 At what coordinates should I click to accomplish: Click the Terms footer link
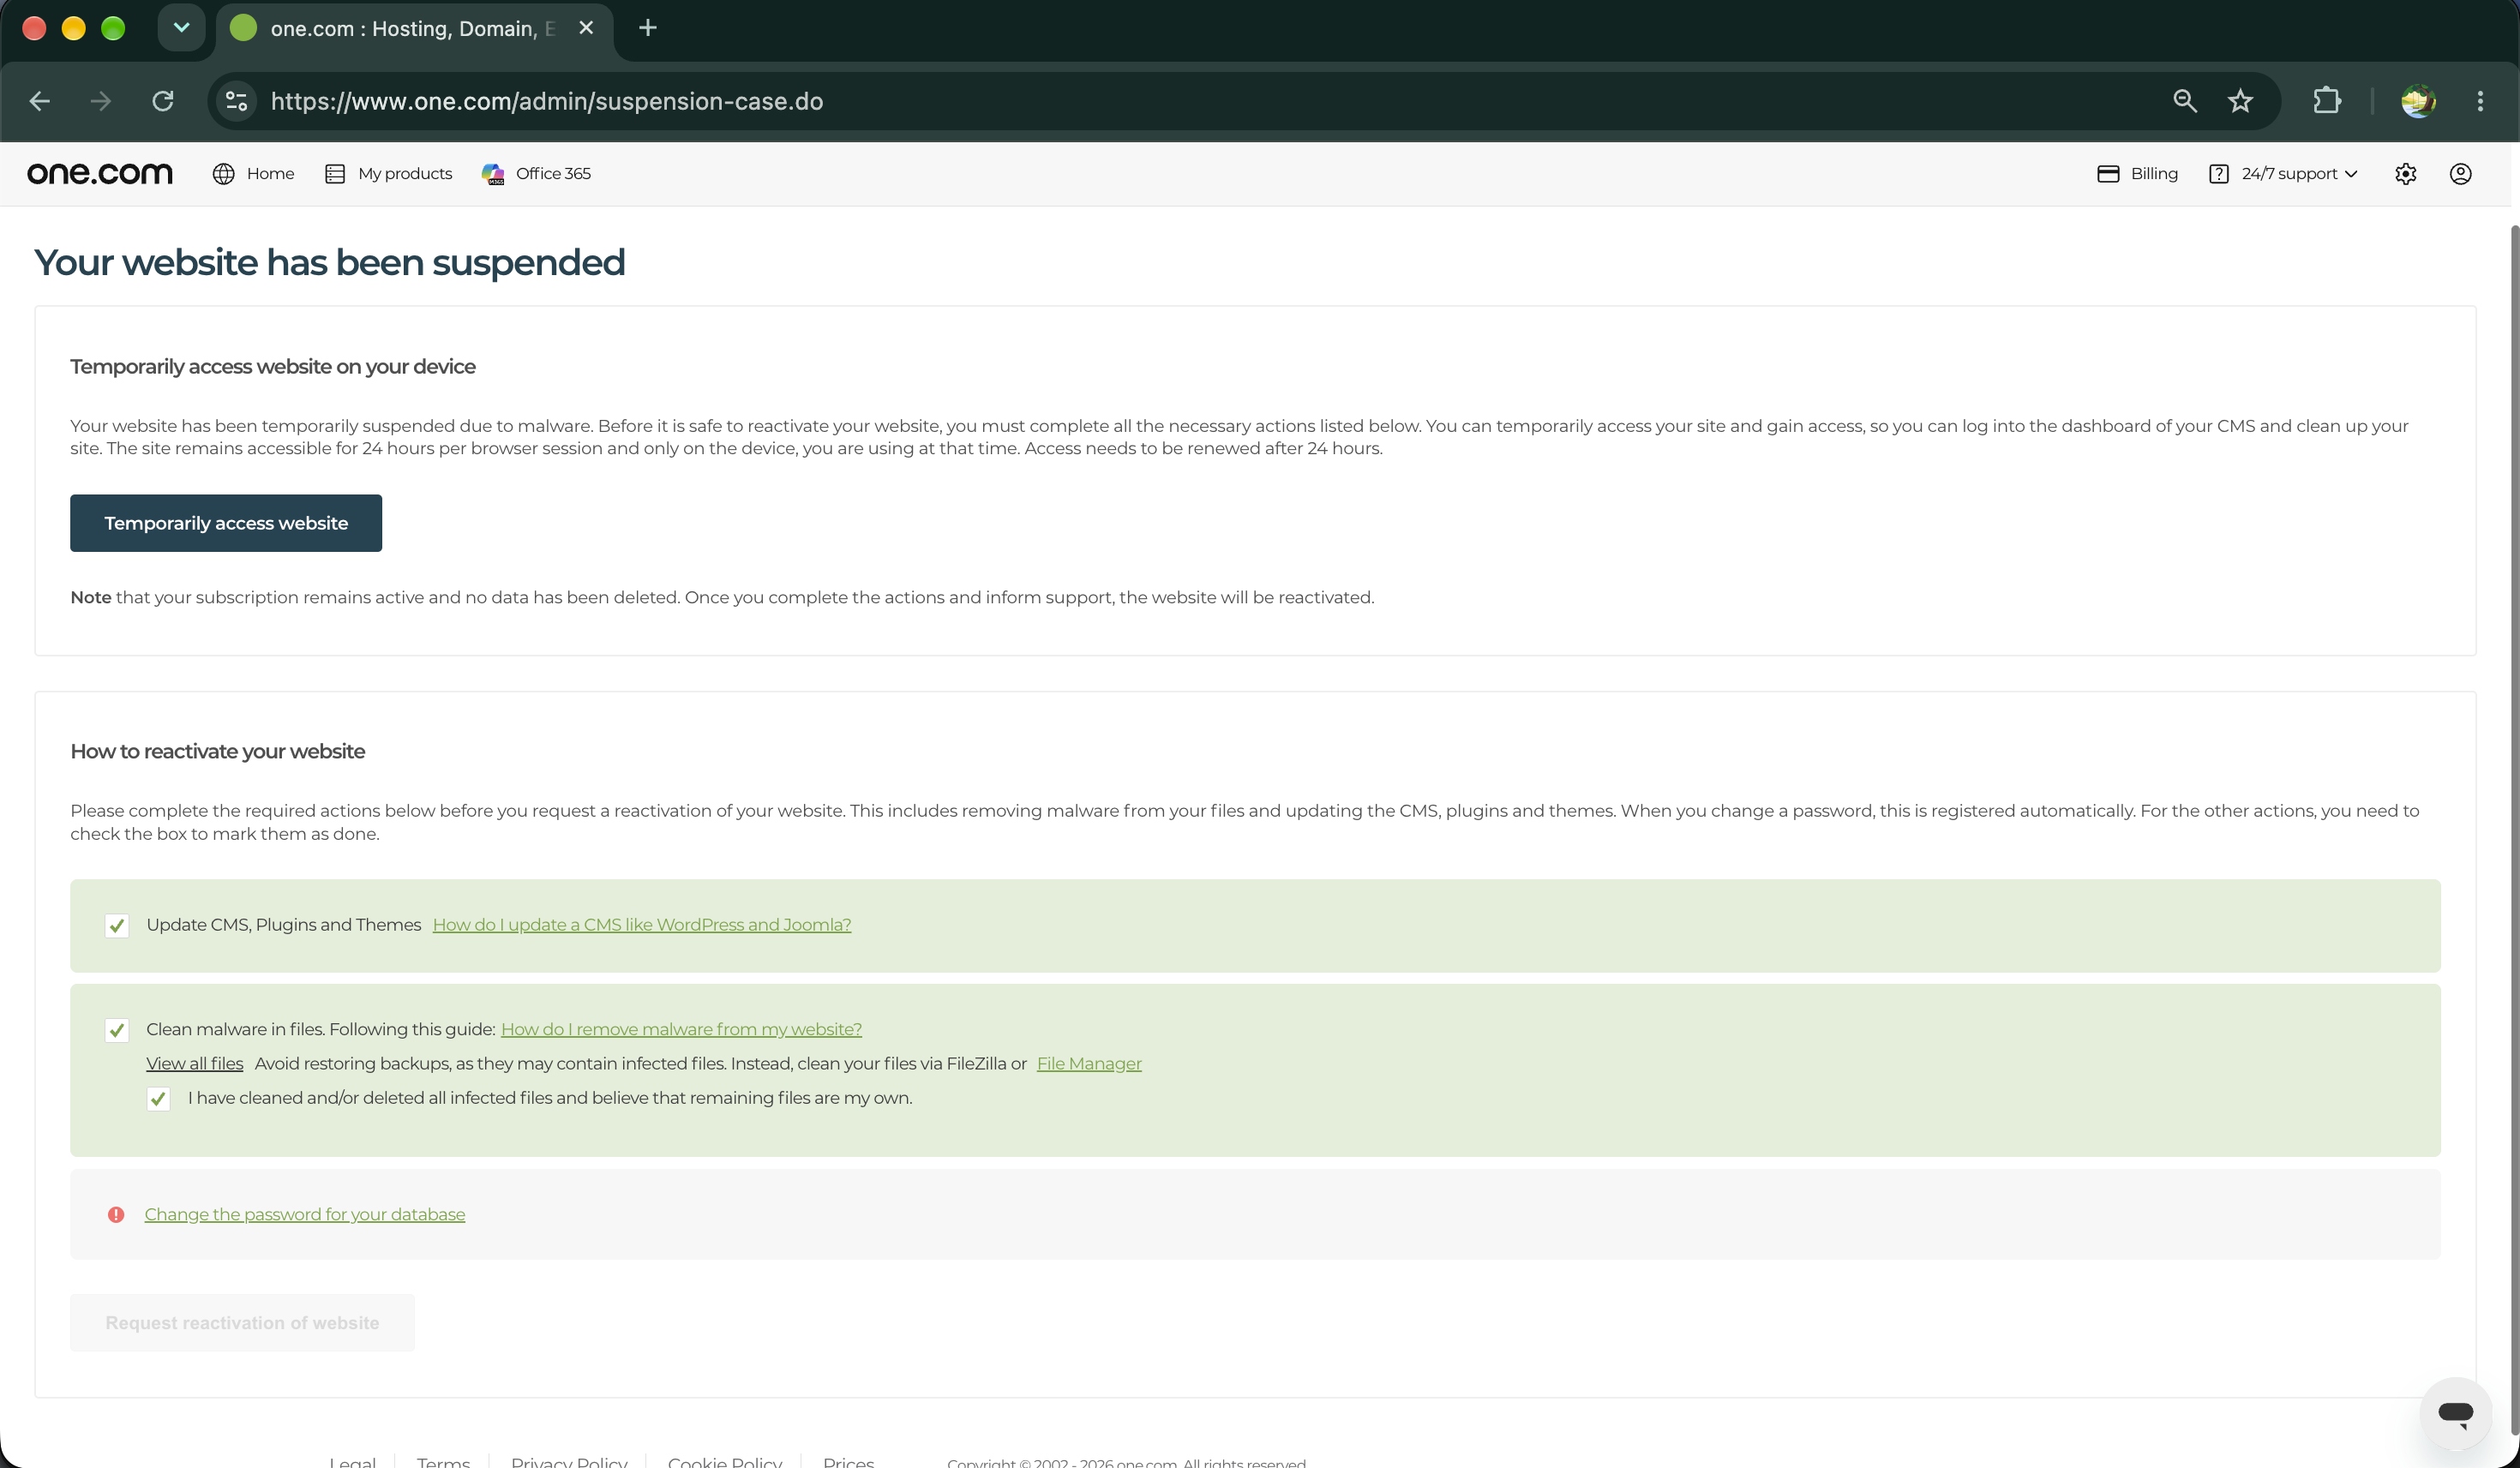[443, 1461]
